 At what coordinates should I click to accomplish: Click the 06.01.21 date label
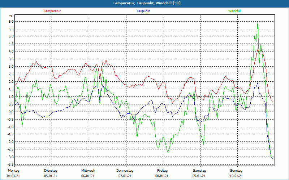pos(88,176)
